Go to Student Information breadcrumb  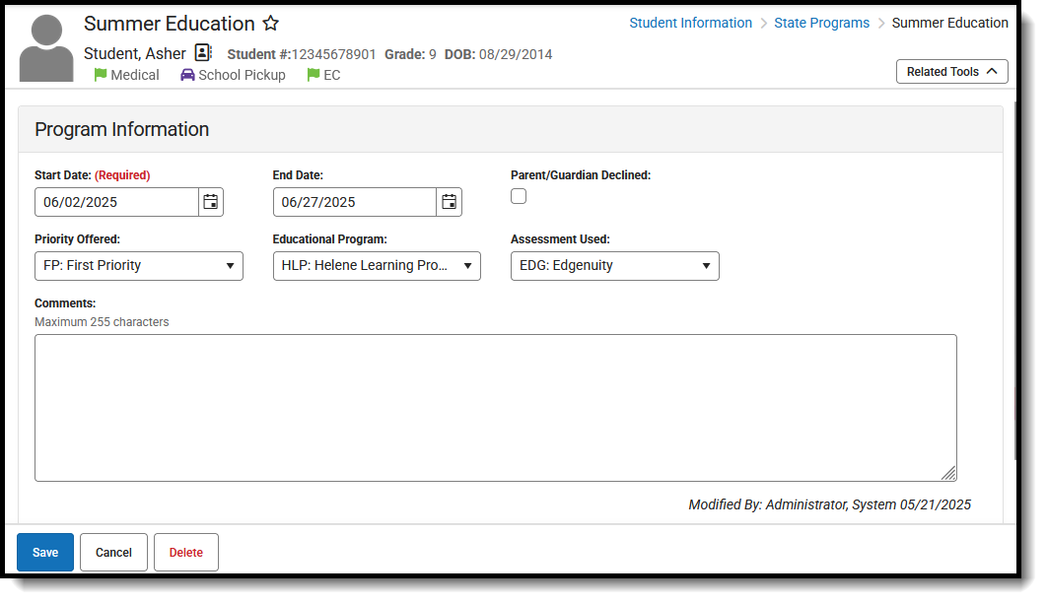point(690,23)
